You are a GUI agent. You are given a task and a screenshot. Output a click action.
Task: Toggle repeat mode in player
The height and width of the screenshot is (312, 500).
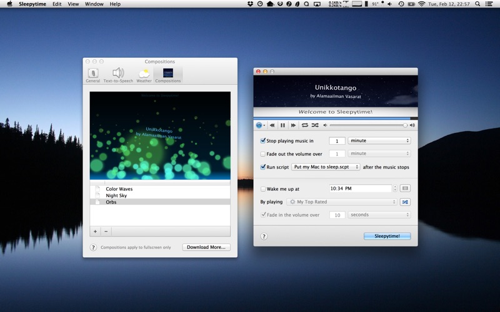(x=304, y=125)
